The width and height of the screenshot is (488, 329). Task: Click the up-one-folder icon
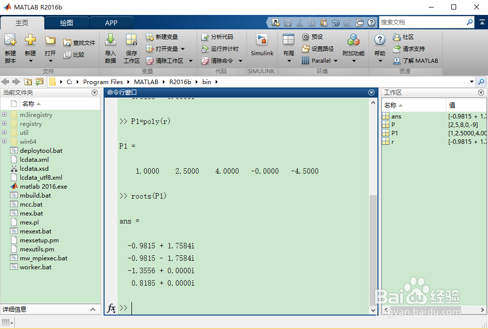[x=28, y=82]
